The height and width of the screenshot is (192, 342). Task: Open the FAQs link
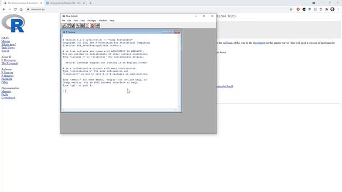[x=5, y=94]
